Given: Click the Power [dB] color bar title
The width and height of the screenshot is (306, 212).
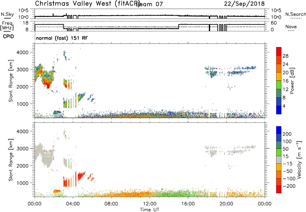Looking at the screenshot, I should 292,81.
